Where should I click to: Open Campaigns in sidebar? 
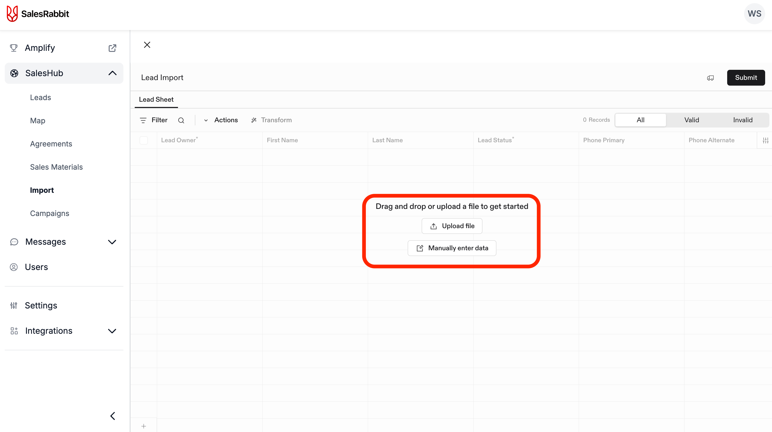coord(50,213)
